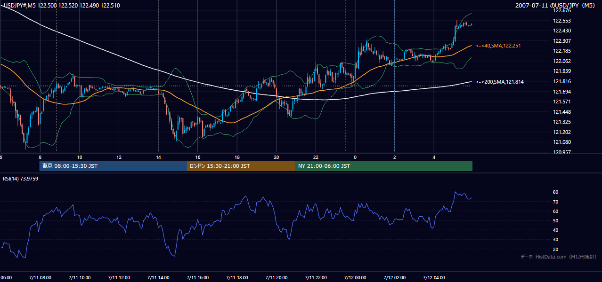
Task: Click price scale value 121.448
Action: click(x=561, y=112)
